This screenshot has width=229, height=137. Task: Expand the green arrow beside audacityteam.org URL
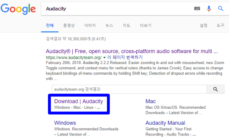coord(105,58)
